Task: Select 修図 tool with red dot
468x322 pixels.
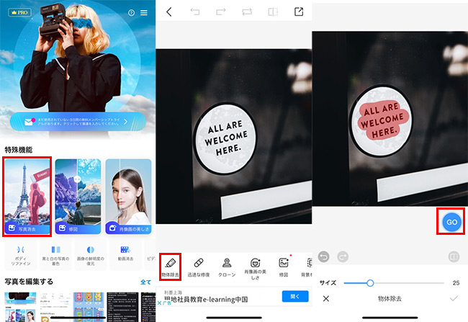Action: coord(284,267)
